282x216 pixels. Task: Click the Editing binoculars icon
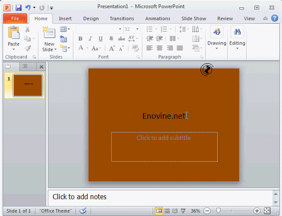[x=237, y=32]
